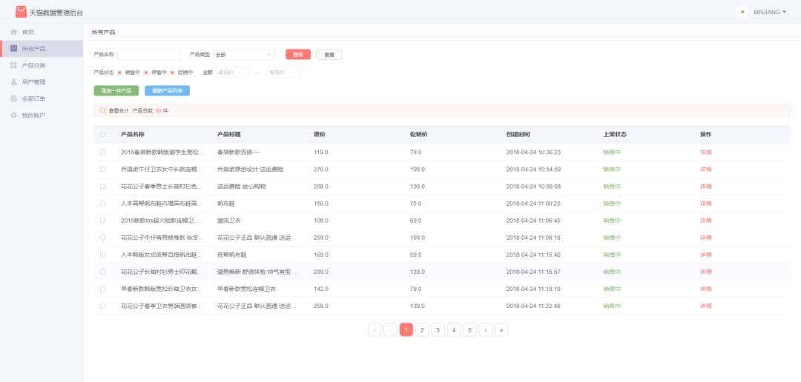801x382 pixels.
Task: Open 详情 for row created 11:16:57
Action: [706, 272]
